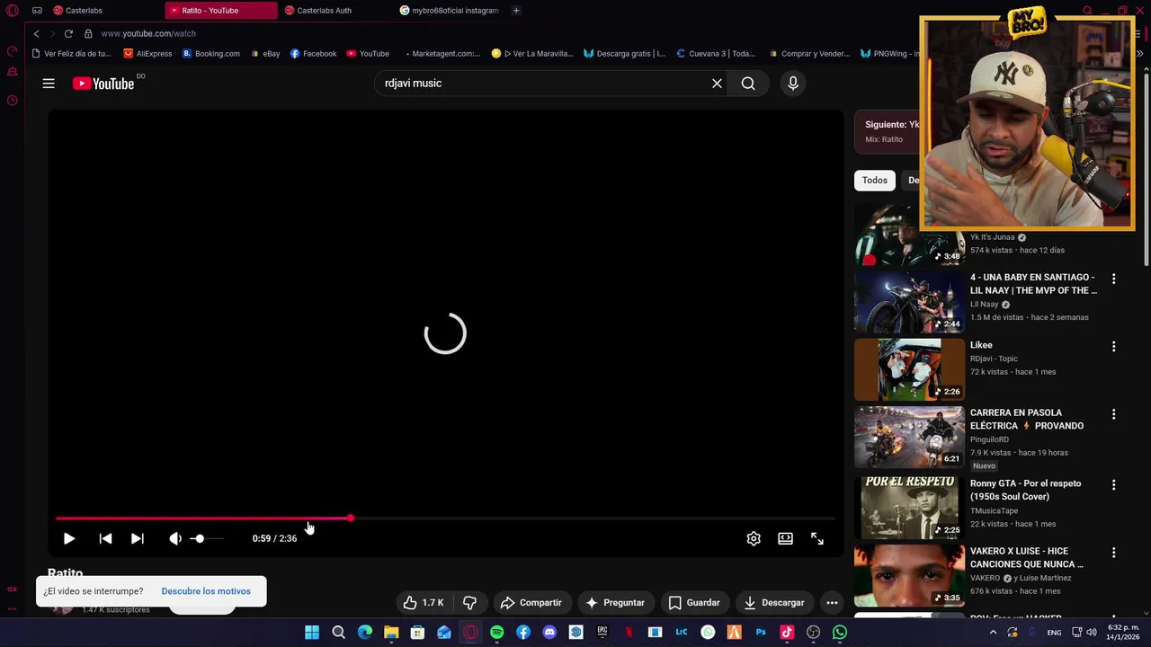Open the Facebook bookmark
The image size is (1151, 647).
(313, 54)
